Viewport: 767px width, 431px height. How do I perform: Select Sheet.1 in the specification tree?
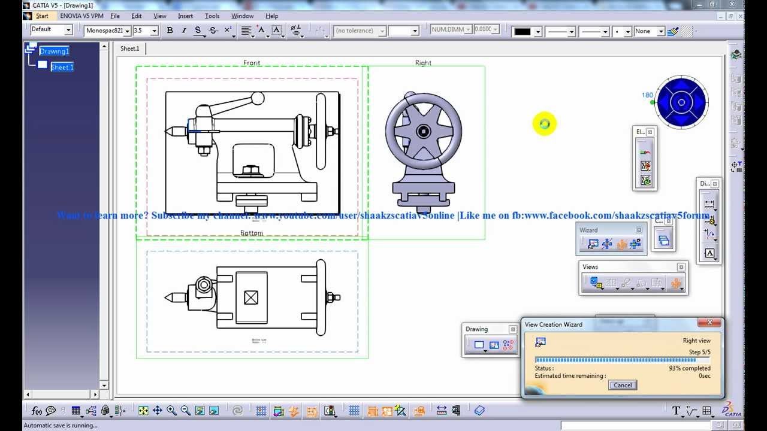pos(62,68)
